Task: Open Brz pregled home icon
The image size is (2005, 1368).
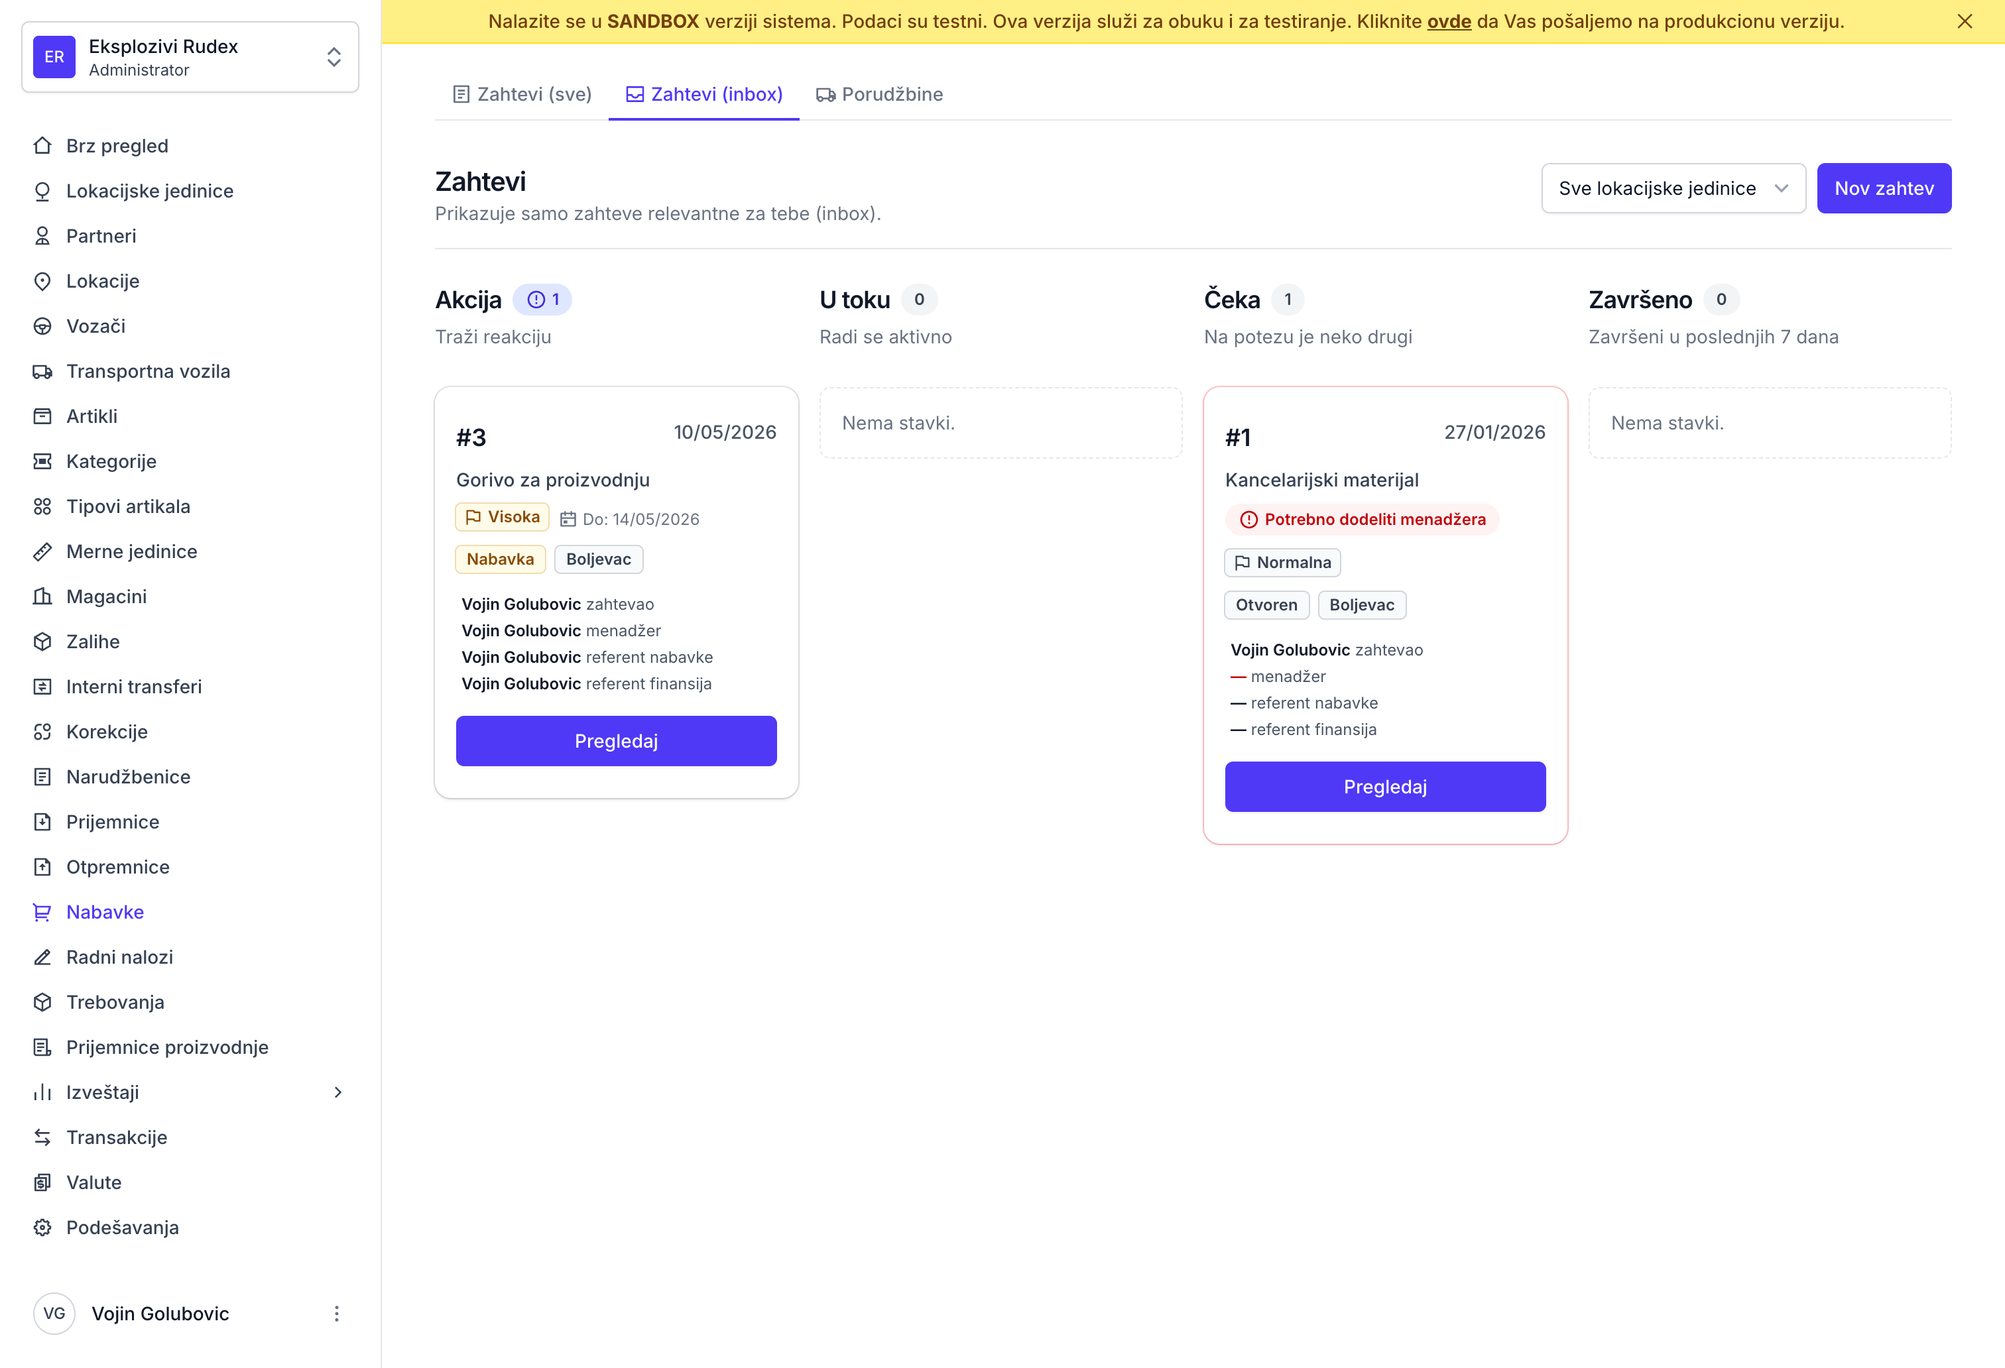Action: (x=42, y=146)
